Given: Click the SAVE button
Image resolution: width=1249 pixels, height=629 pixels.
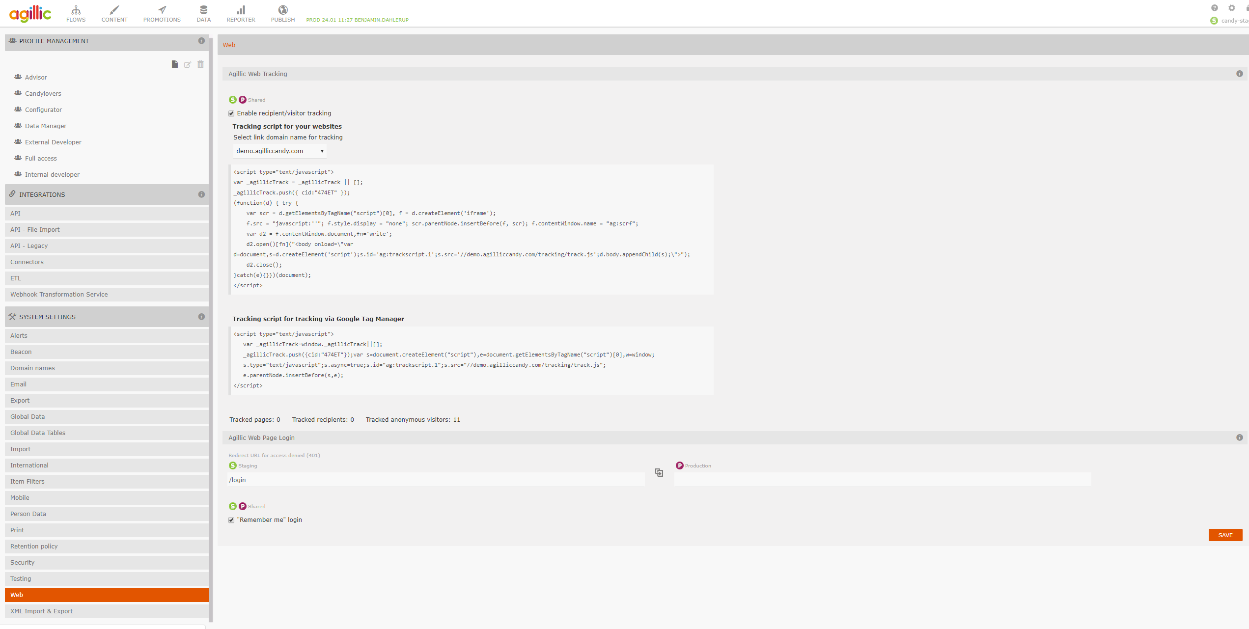Looking at the screenshot, I should (x=1225, y=535).
